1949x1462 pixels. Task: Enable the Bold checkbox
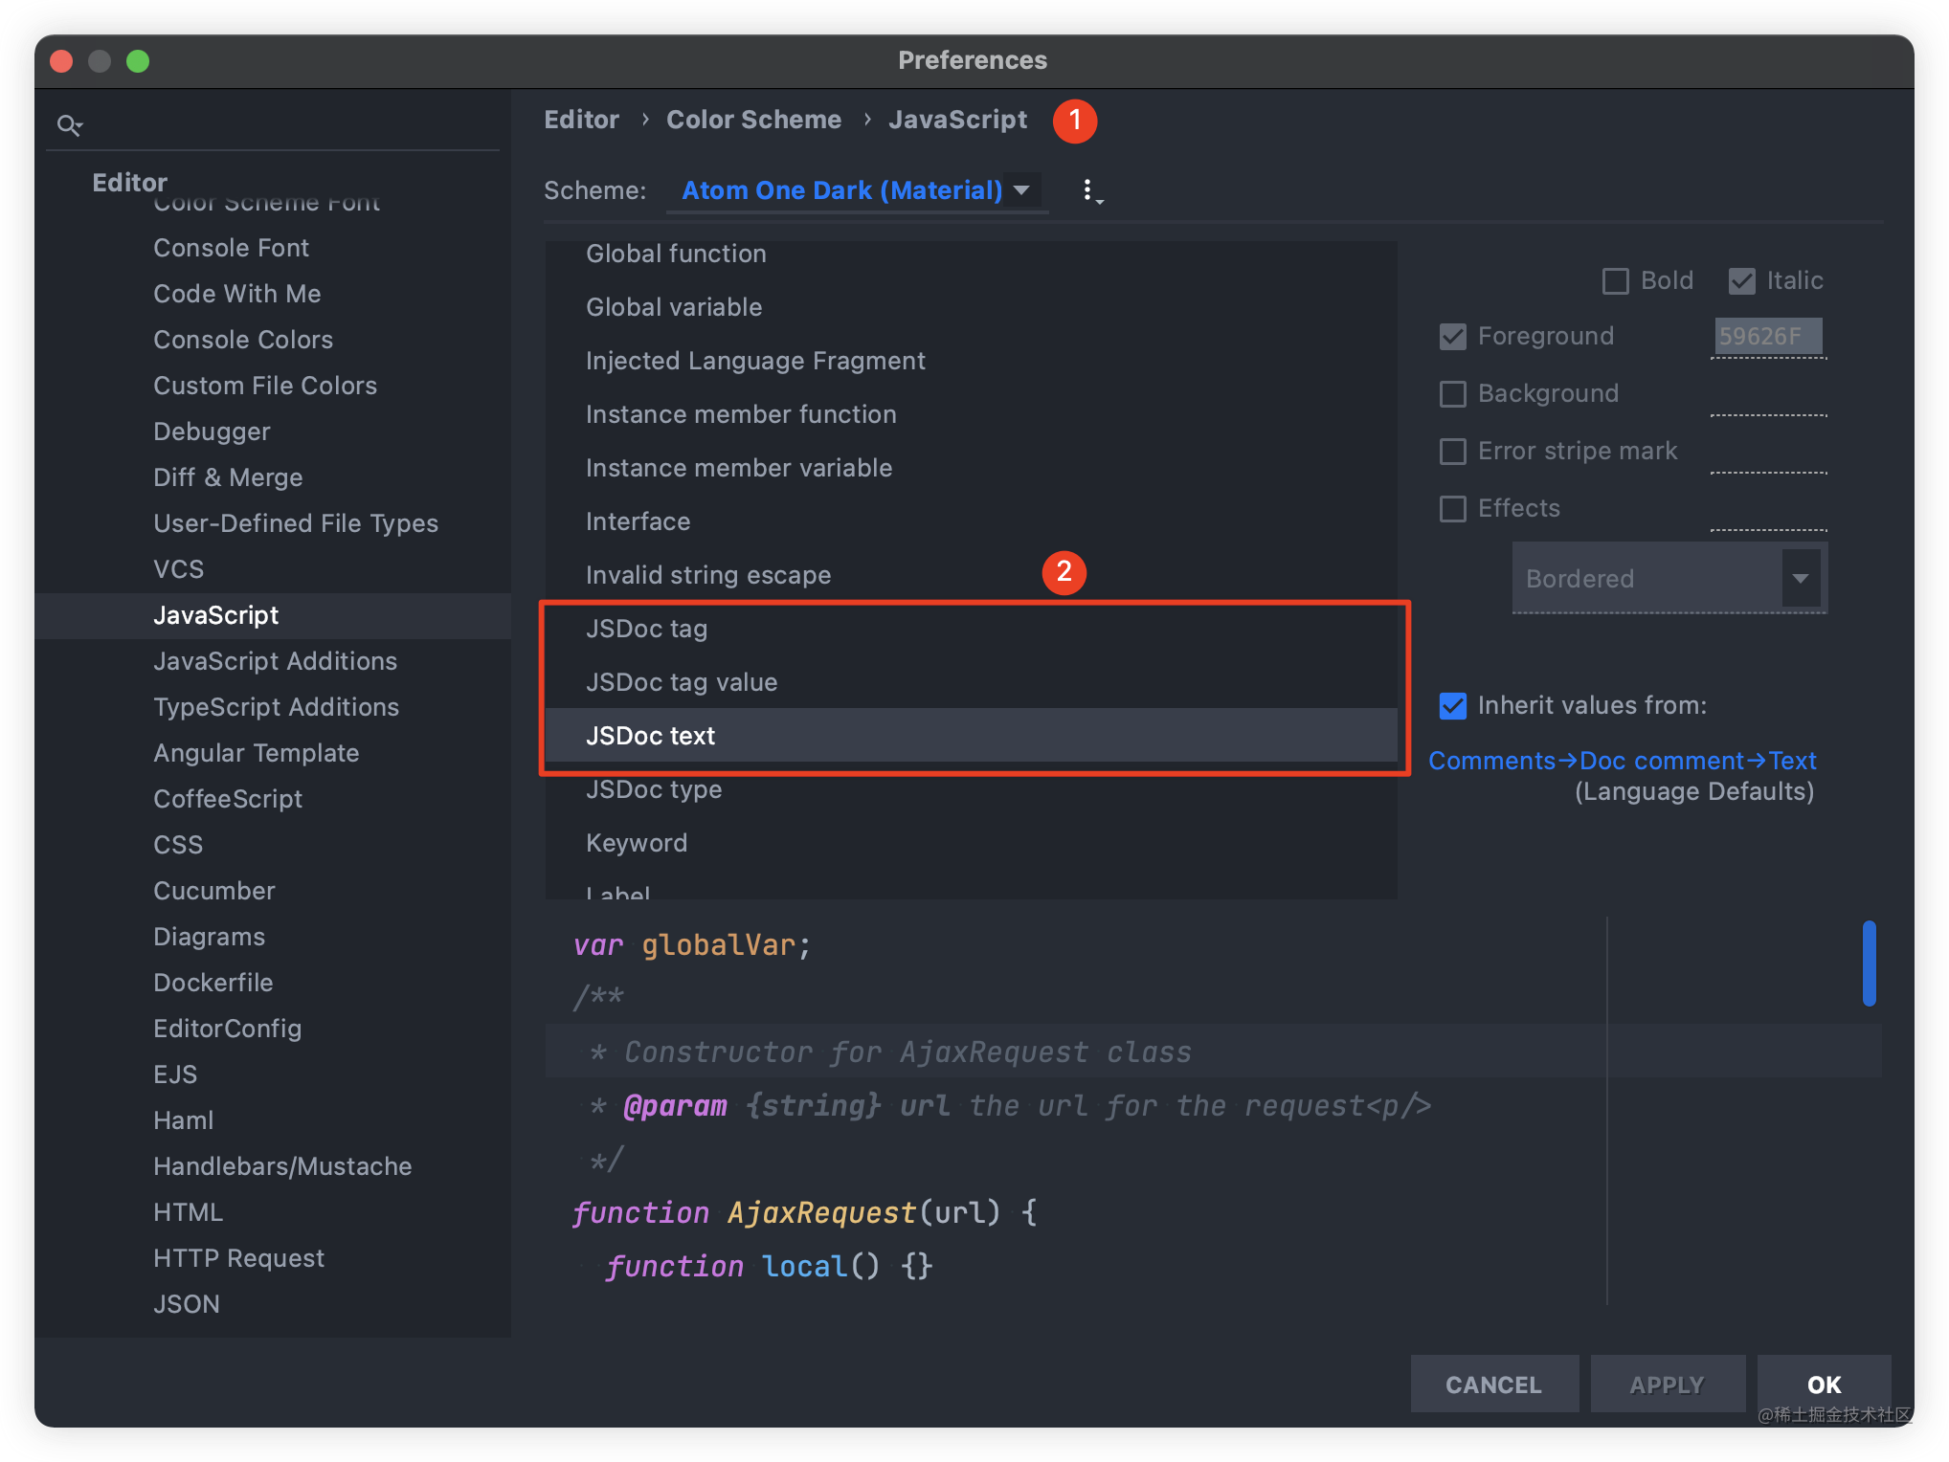tap(1616, 281)
